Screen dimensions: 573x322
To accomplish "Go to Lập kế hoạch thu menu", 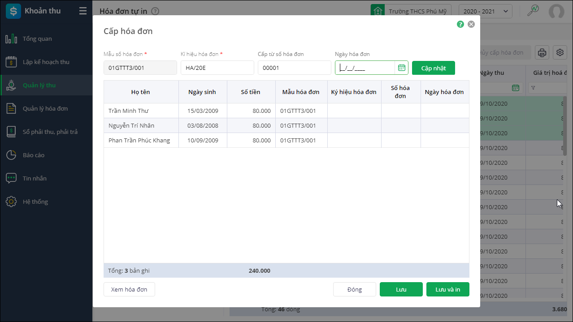I will (46, 62).
